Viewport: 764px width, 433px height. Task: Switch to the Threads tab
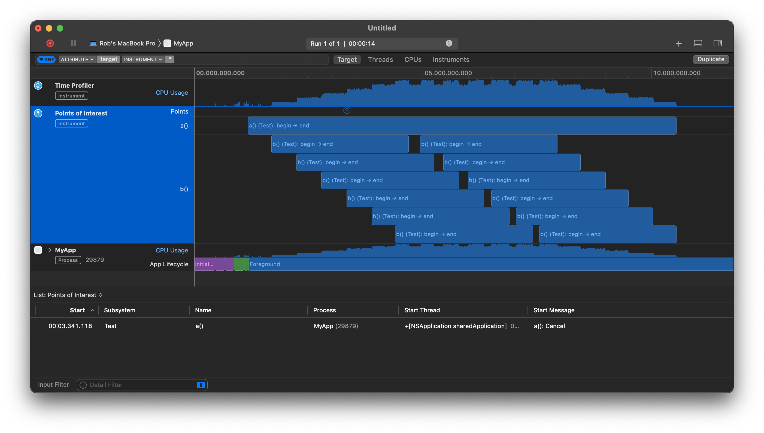coord(380,59)
